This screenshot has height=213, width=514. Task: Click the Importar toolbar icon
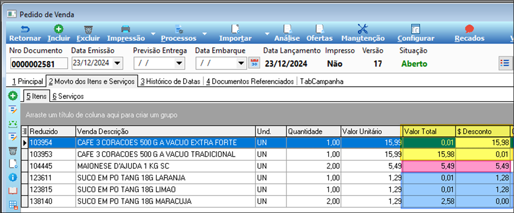click(x=235, y=30)
